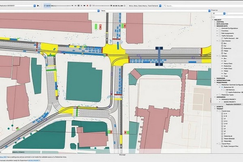The height and width of the screenshot is (162, 243).
Task: Click the Filter field in Project panel
Action: [227, 17]
